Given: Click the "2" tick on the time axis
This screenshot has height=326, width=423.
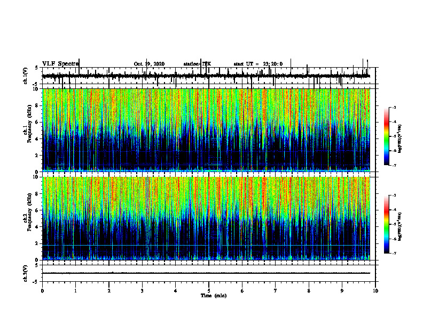Looking at the screenshot, I should (109, 291).
